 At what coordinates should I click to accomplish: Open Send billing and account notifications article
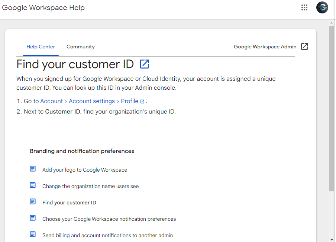pos(107,235)
